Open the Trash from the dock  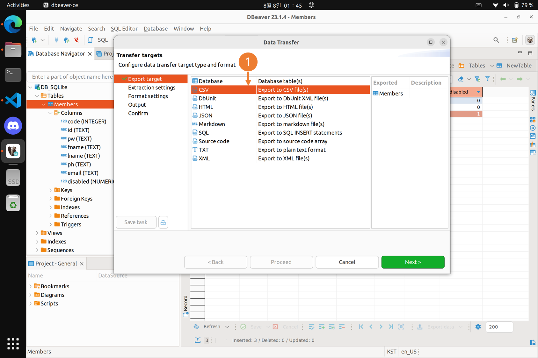point(13,203)
